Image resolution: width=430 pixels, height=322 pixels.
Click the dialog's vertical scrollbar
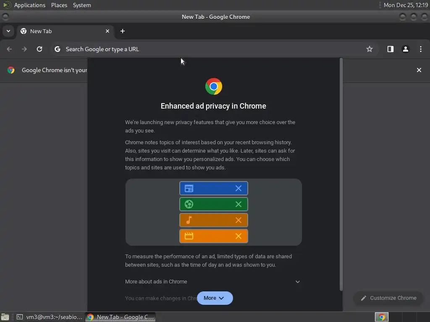point(341,174)
